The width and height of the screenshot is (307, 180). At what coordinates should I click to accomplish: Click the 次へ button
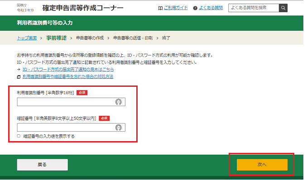262,165
